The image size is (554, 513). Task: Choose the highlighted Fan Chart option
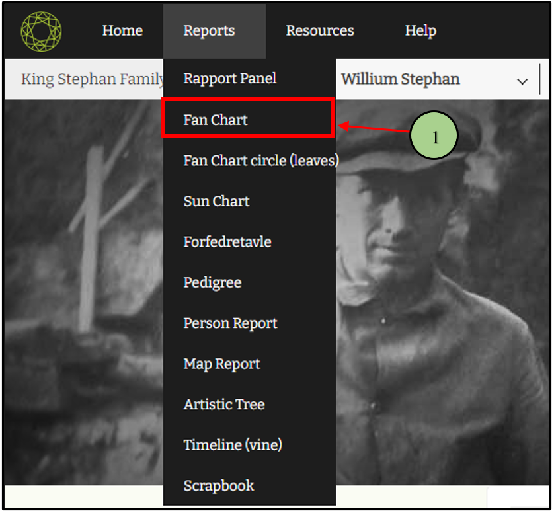point(216,120)
